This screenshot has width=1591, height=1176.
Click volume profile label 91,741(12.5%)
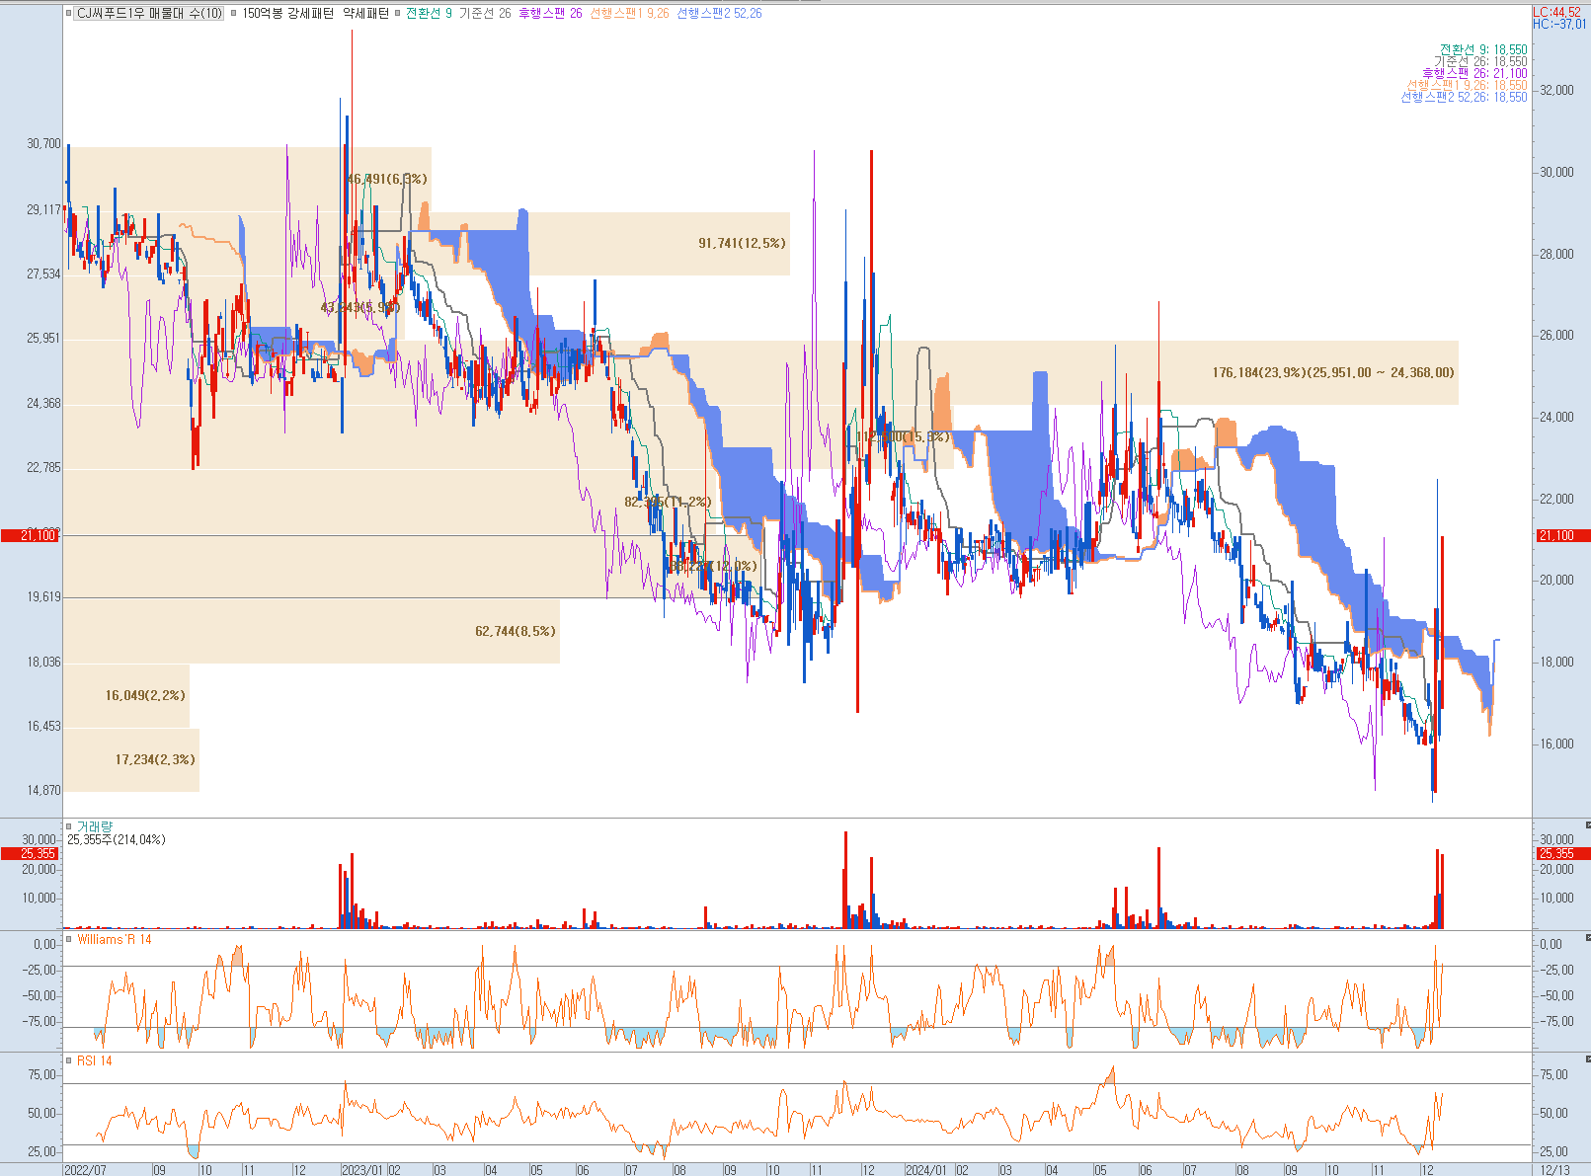pyautogui.click(x=742, y=243)
